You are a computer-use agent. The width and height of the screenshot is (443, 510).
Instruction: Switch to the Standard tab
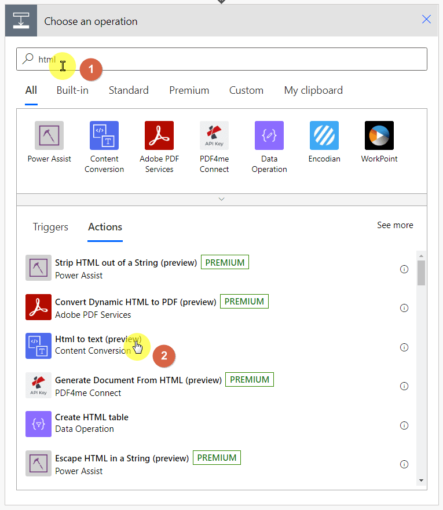pyautogui.click(x=129, y=90)
